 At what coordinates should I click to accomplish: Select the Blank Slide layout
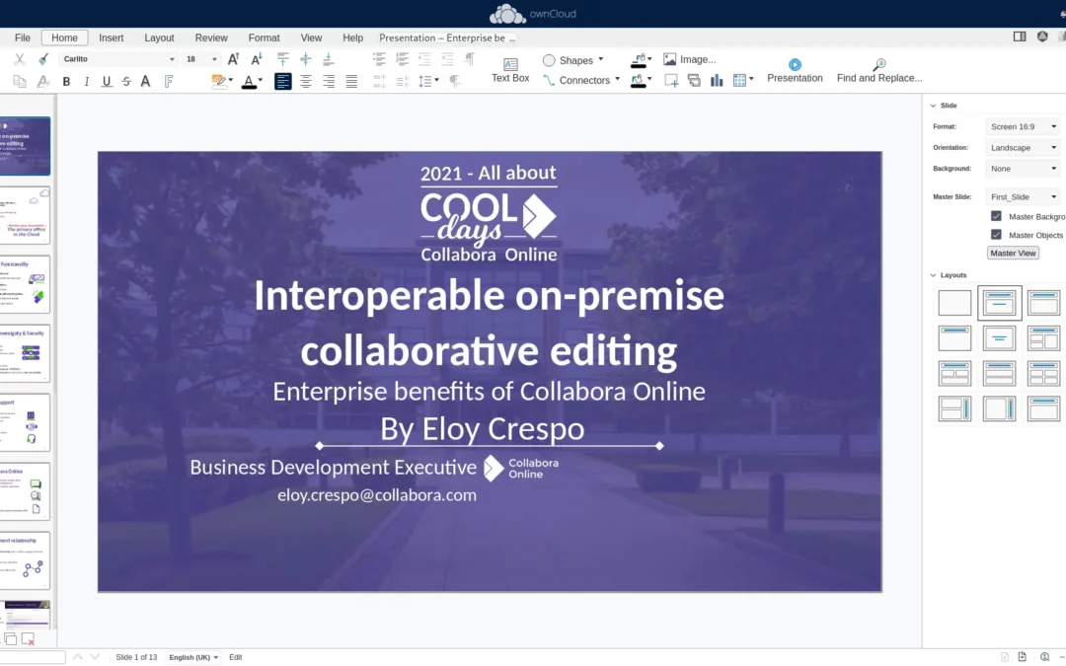[x=954, y=303]
